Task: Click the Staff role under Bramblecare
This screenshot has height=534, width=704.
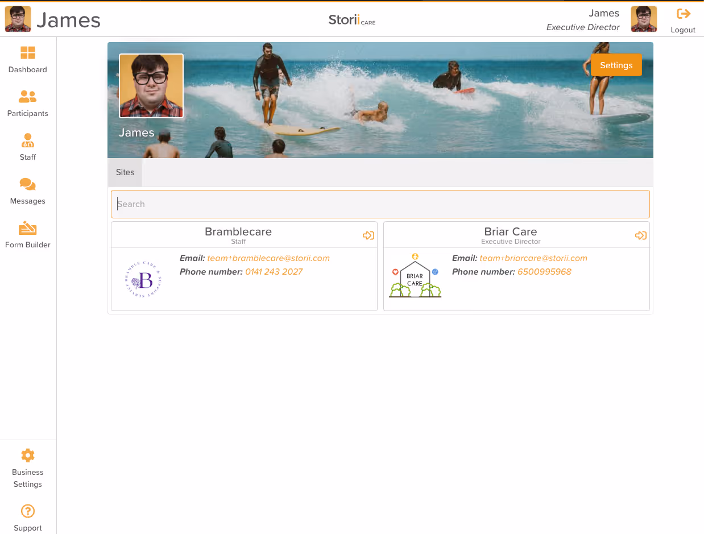Action: (238, 242)
